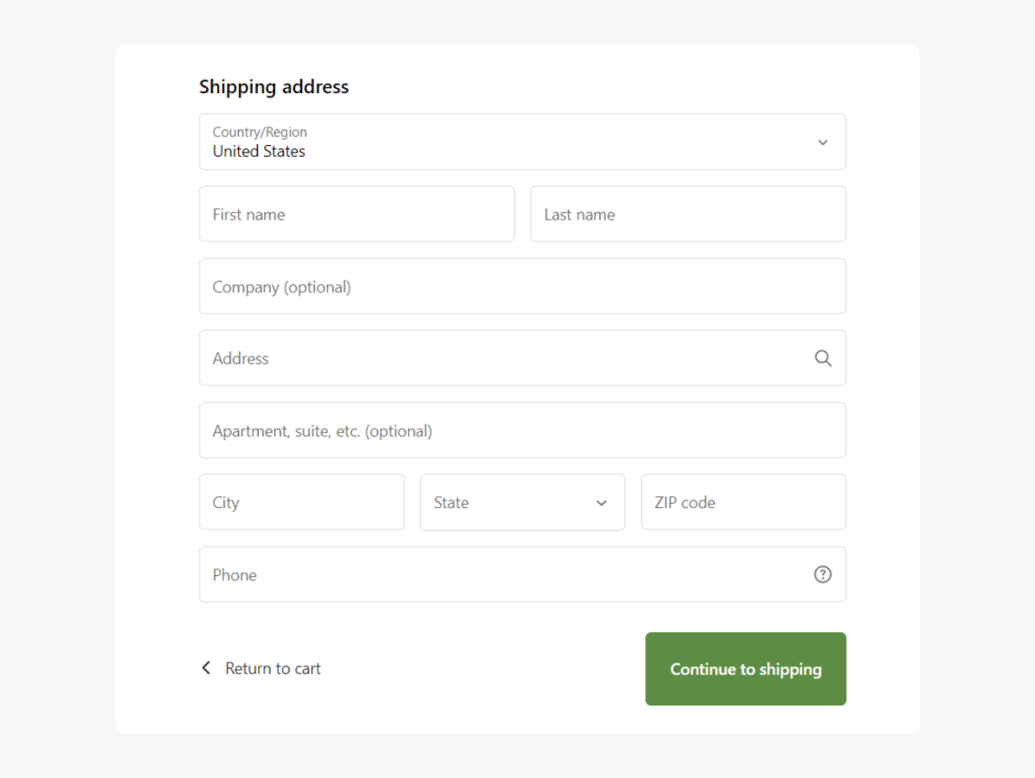Click the City field

pyautogui.click(x=301, y=502)
